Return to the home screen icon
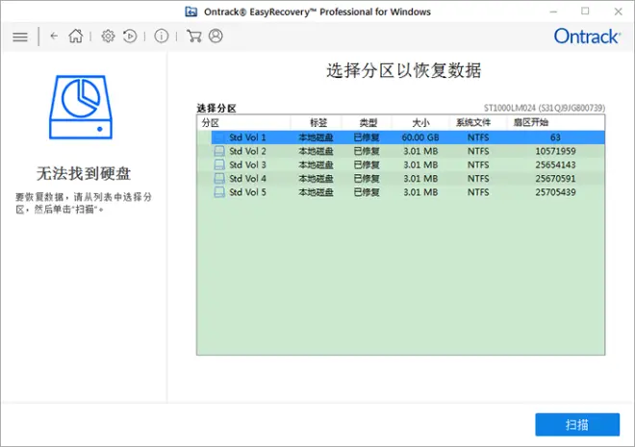Viewport: 635px width, 447px height. 76,36
